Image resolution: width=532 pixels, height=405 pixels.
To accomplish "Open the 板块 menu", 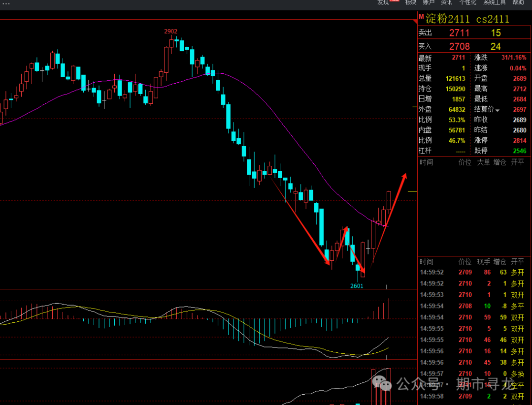I will (410, 2).
